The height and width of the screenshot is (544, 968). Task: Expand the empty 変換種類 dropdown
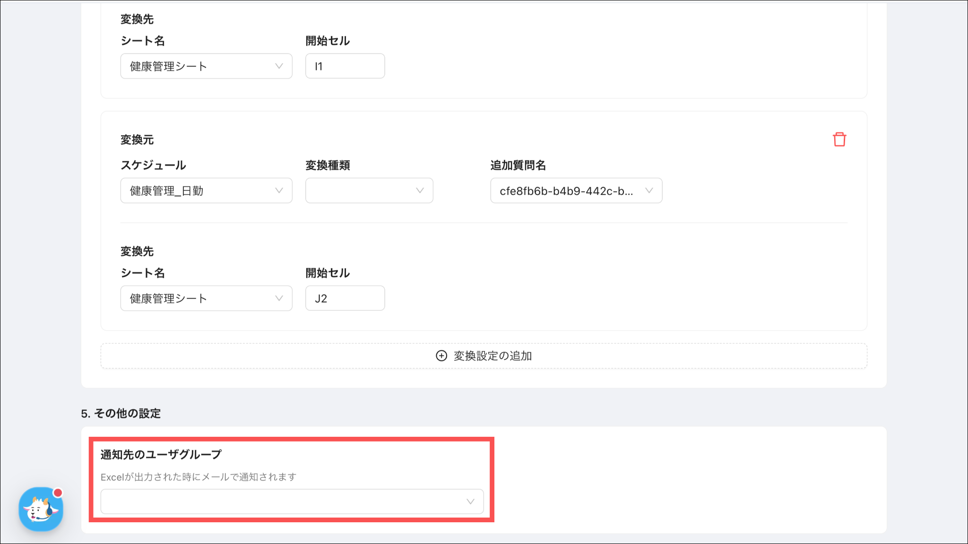point(369,190)
